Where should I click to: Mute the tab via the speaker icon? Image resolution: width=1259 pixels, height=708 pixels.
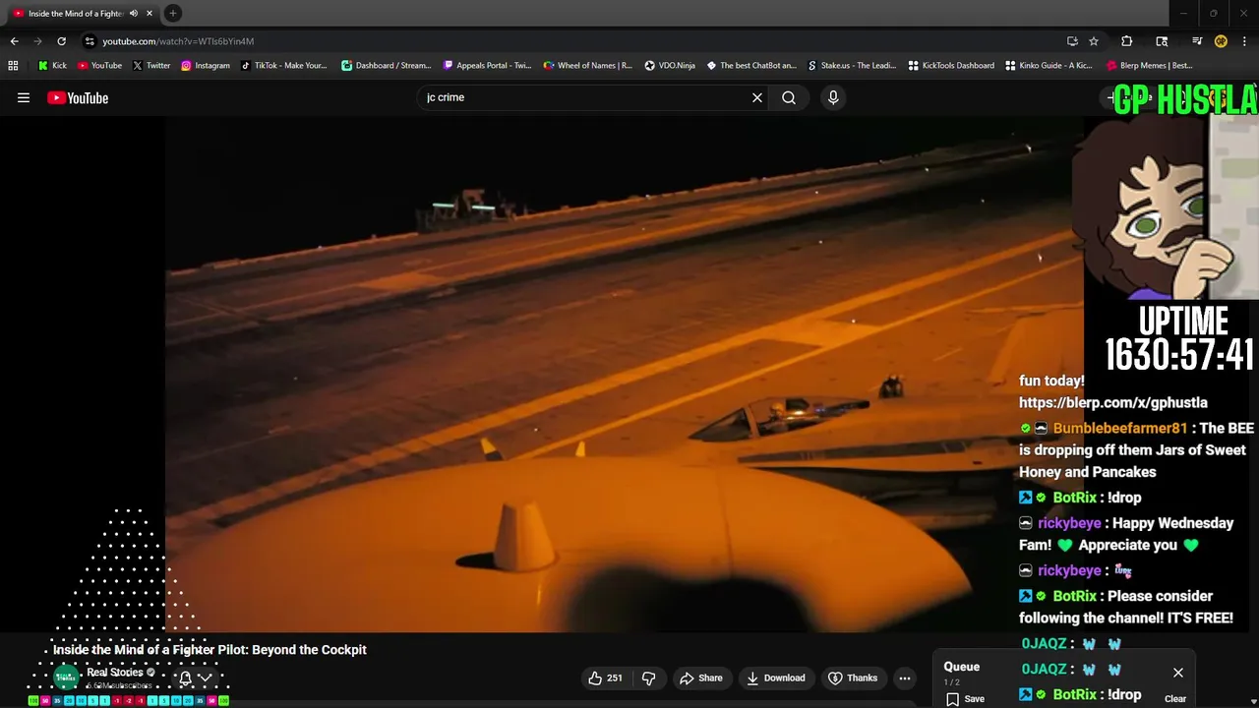click(x=134, y=13)
